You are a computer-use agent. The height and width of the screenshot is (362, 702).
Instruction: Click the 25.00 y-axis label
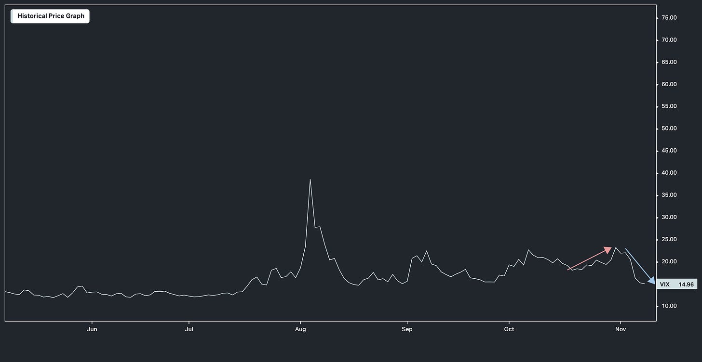669,239
